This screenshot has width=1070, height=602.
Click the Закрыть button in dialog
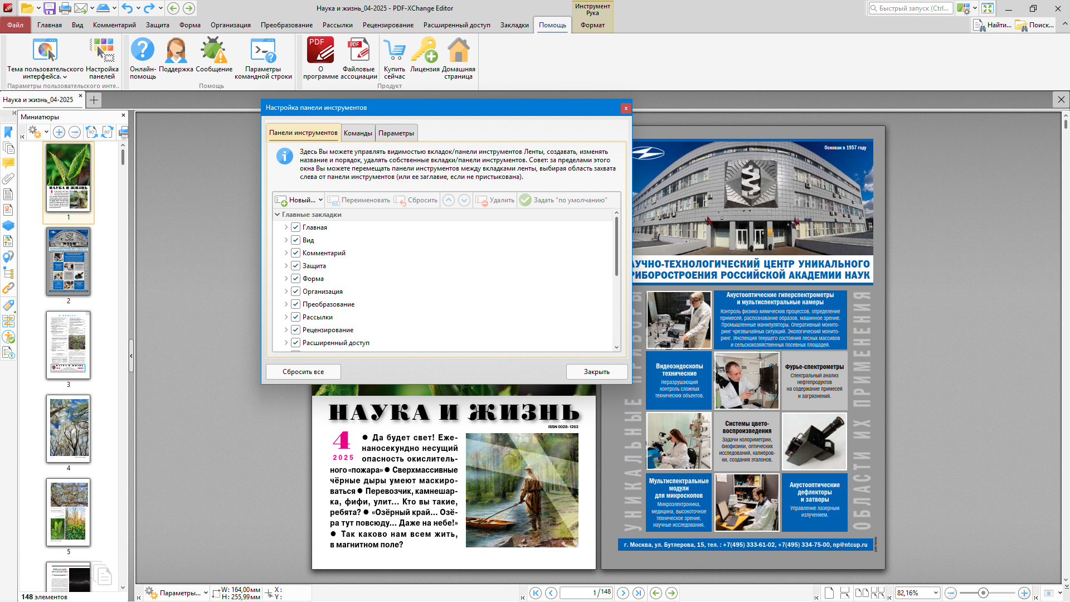(596, 372)
